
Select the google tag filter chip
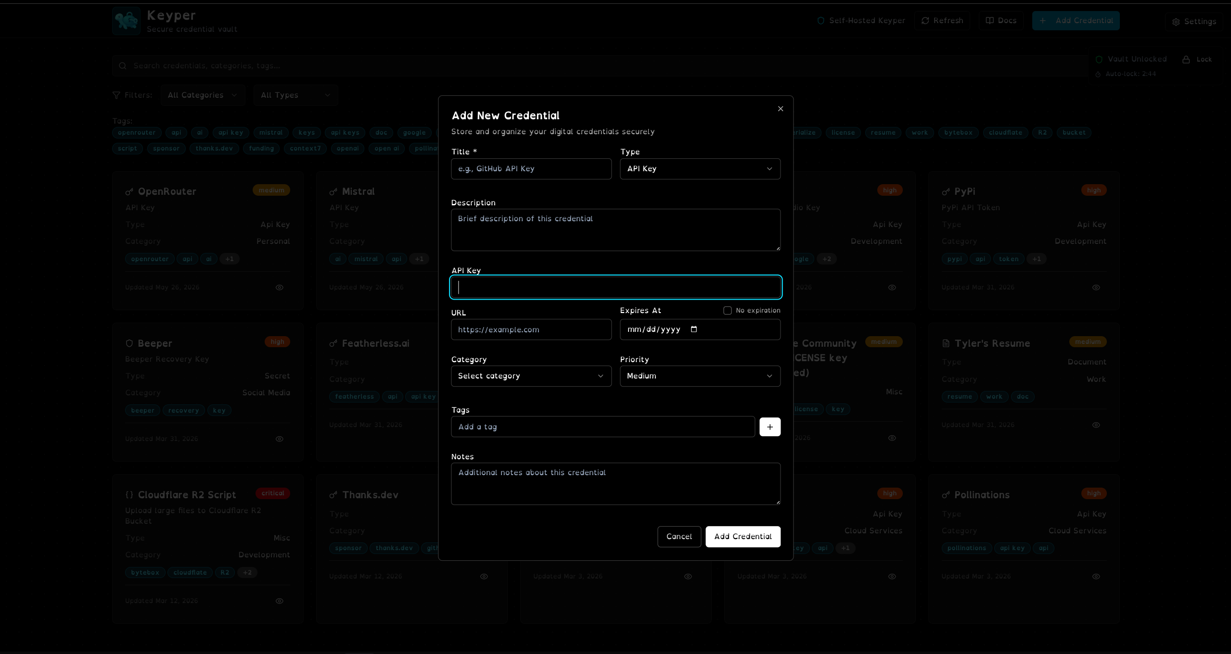coord(414,133)
